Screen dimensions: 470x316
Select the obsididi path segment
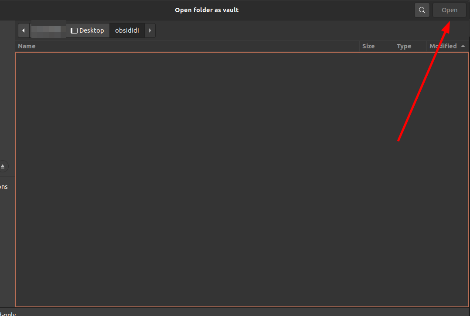127,30
